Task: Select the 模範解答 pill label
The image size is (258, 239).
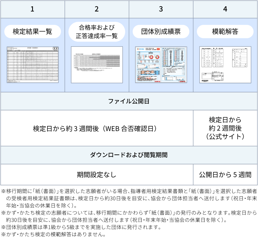Action: 225,31
